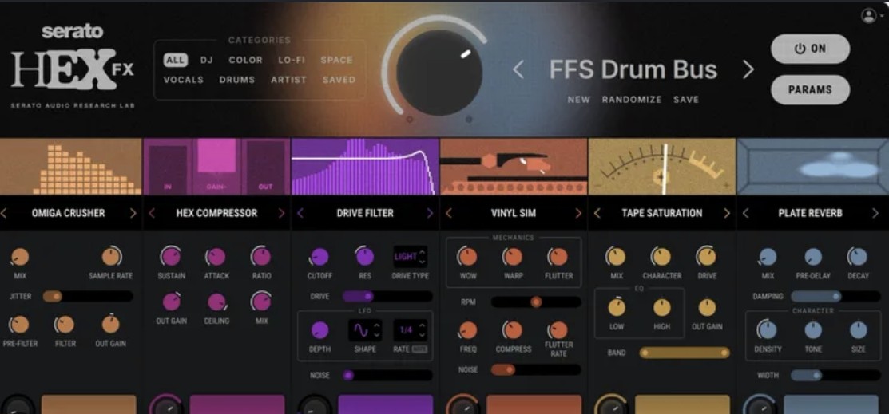Click Hex Compressor RATIO knob
The height and width of the screenshot is (414, 889).
pos(261,257)
